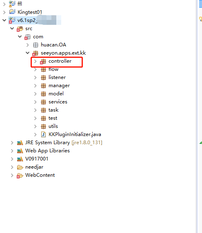
Task: Expand the Web App Libraries node
Action: click(12, 151)
